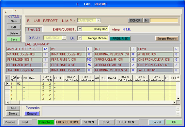This screenshot has height=127, width=185.
Task: Click the grid horizontal scroll left arrow
Action: tap(8, 103)
